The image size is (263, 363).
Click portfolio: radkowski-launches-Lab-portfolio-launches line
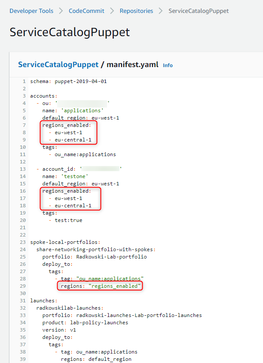[x=122, y=315]
